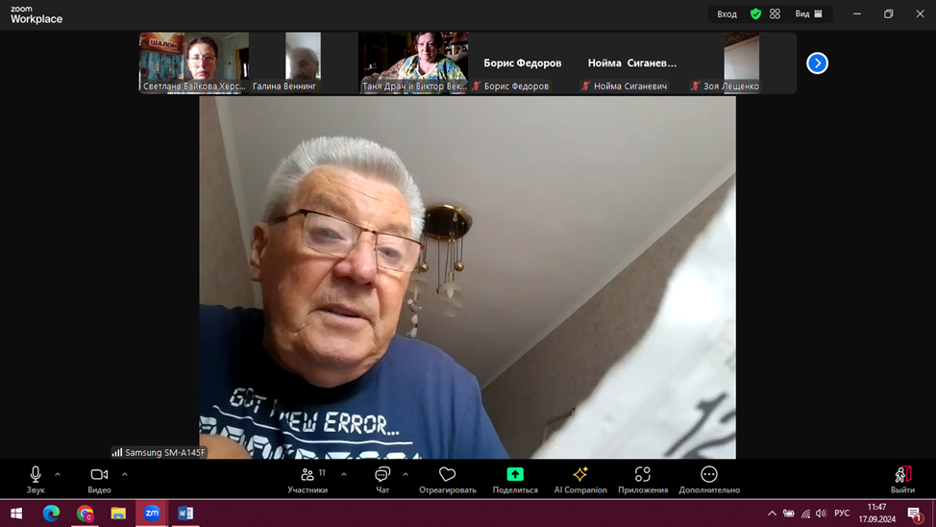Image resolution: width=936 pixels, height=527 pixels.
Task: Click the green encryption shield icon
Action: (755, 14)
